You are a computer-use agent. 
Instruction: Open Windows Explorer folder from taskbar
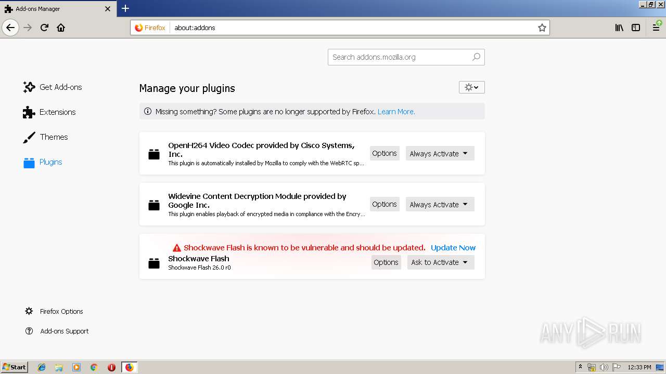tap(59, 367)
